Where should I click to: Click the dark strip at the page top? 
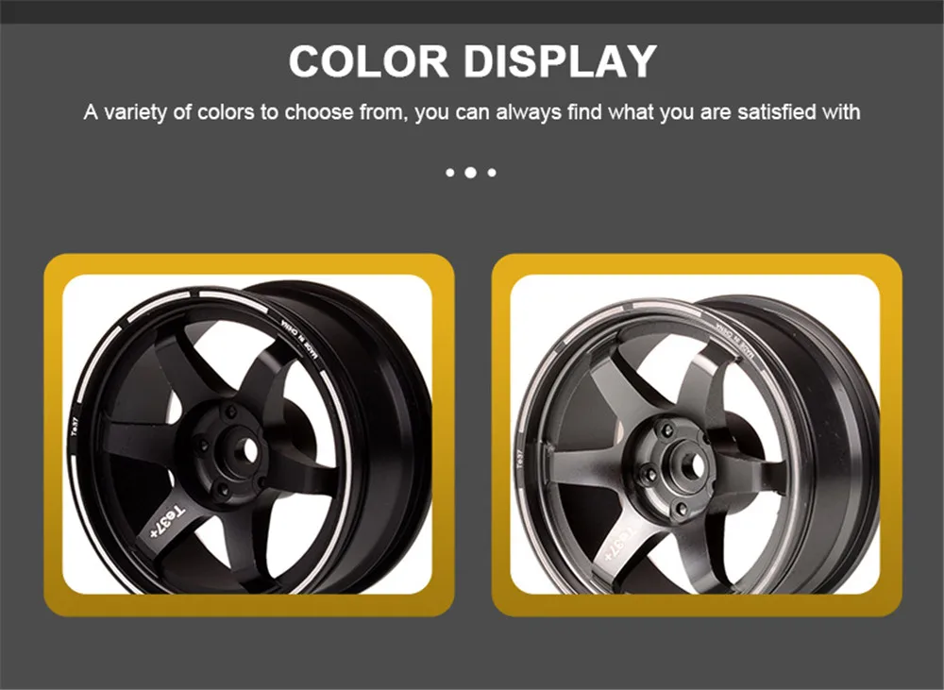pos(472,11)
